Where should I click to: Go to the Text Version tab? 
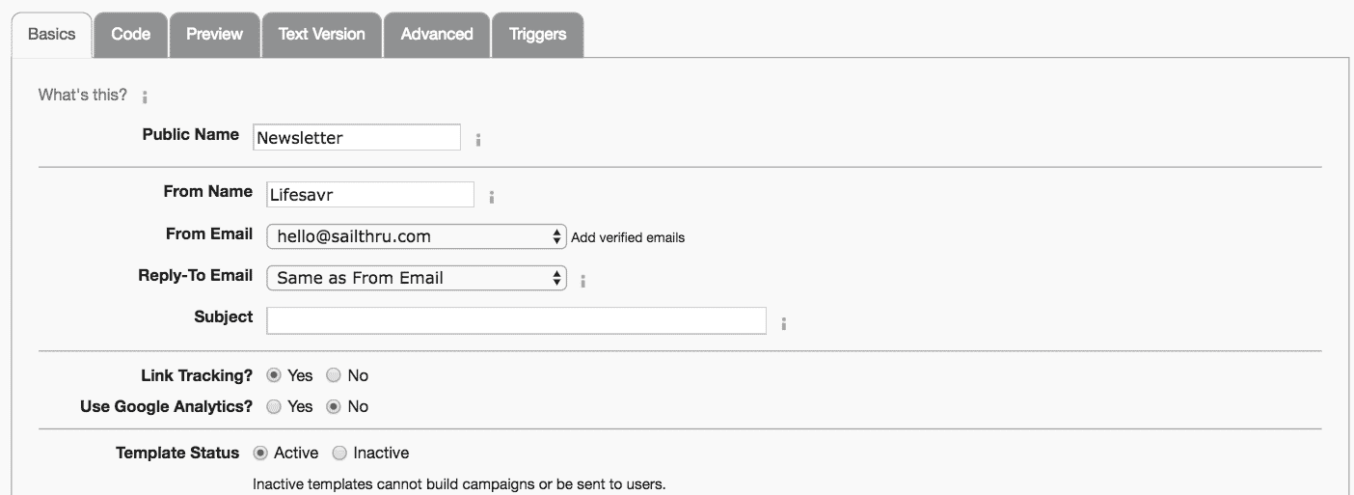[321, 35]
